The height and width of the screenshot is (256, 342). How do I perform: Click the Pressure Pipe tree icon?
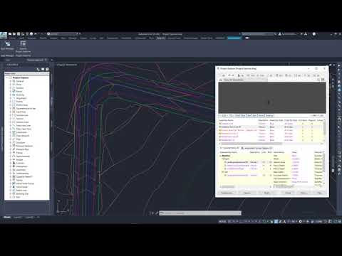14,149
